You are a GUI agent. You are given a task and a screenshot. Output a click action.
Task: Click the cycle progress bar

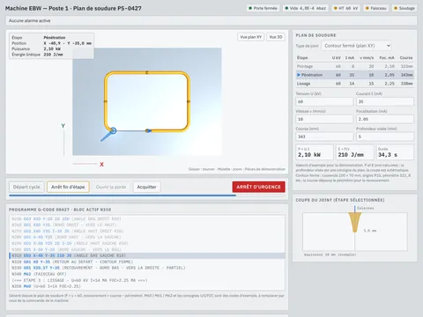[147, 195]
